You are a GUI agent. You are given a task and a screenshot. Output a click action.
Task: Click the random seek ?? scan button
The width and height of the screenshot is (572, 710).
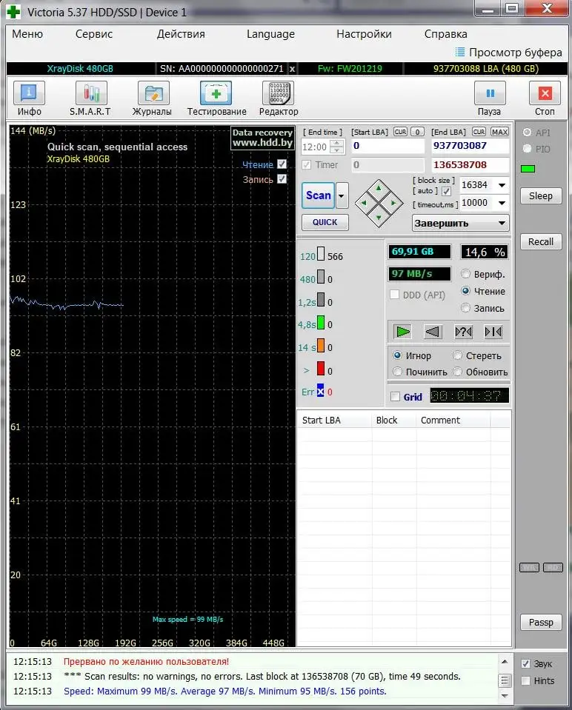[x=463, y=332]
